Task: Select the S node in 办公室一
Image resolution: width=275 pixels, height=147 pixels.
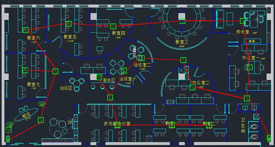Action: point(249,67)
